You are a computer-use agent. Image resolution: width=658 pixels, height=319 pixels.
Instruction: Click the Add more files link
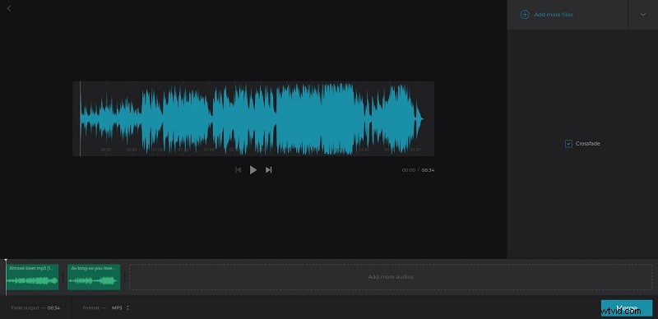coord(553,15)
